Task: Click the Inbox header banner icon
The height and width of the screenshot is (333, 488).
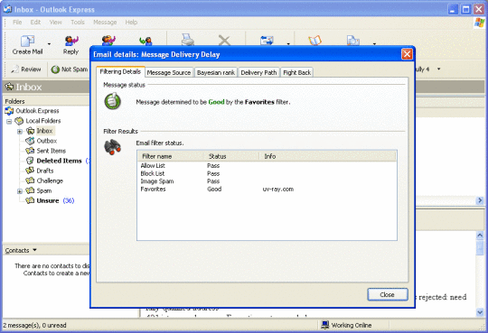Action: pyautogui.click(x=9, y=87)
